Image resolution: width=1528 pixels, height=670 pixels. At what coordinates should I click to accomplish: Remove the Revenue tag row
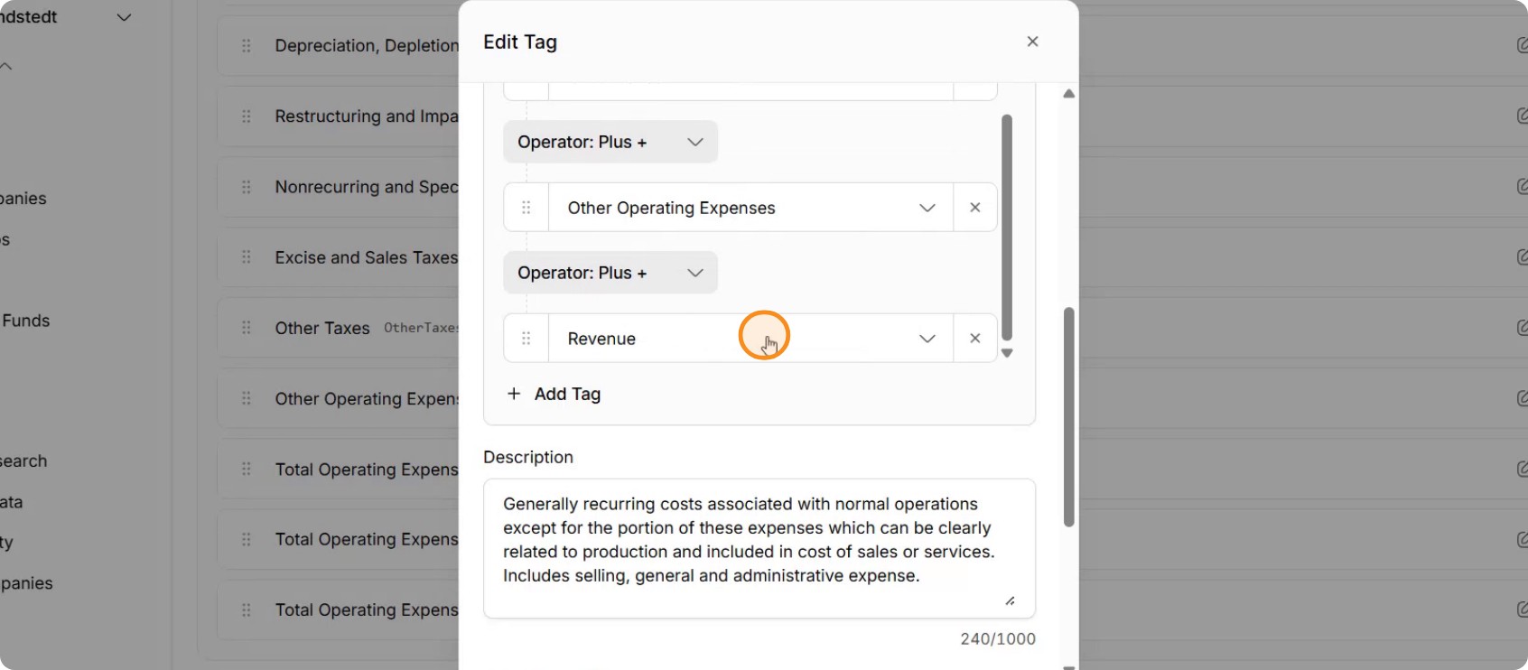(x=974, y=339)
